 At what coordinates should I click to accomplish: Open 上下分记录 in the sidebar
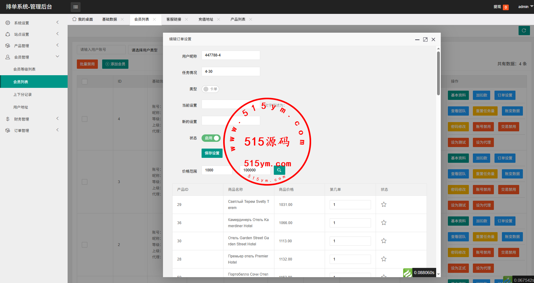click(23, 95)
